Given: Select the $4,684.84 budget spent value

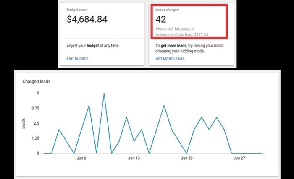Looking at the screenshot, I should point(87,19).
